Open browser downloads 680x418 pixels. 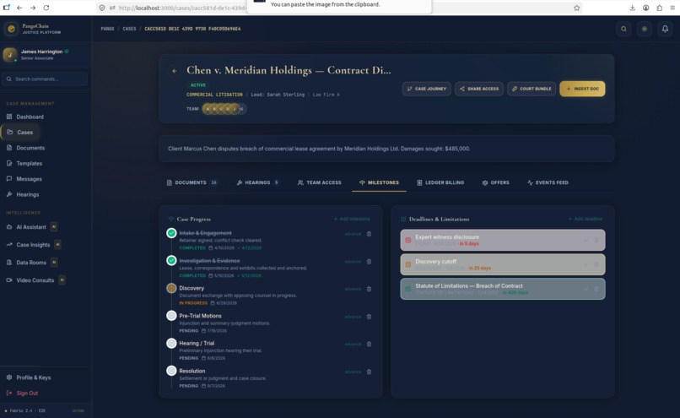click(632, 8)
